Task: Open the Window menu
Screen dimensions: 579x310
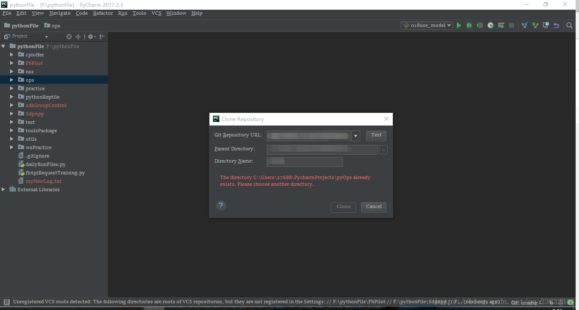Action: pyautogui.click(x=176, y=13)
